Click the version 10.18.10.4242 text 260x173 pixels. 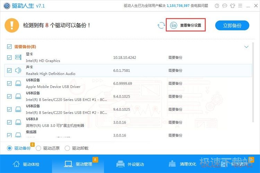[x=124, y=58]
